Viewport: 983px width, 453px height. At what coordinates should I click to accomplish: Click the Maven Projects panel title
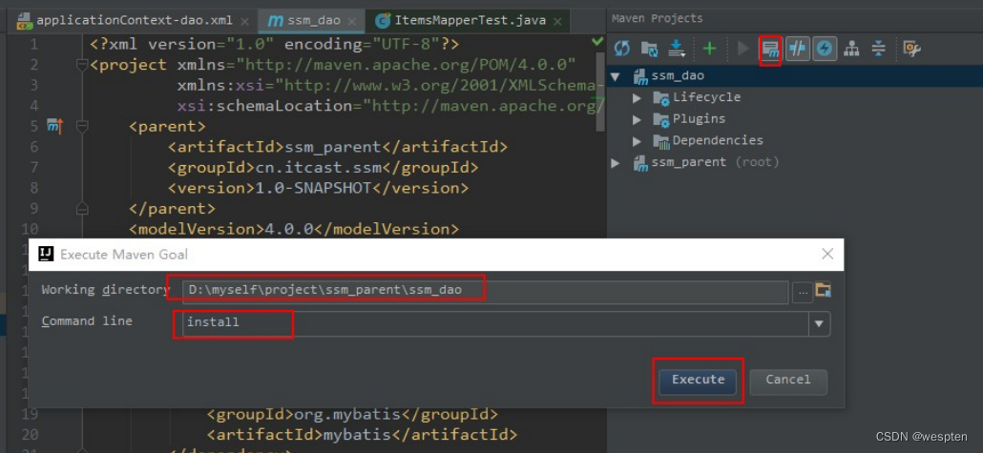point(658,18)
